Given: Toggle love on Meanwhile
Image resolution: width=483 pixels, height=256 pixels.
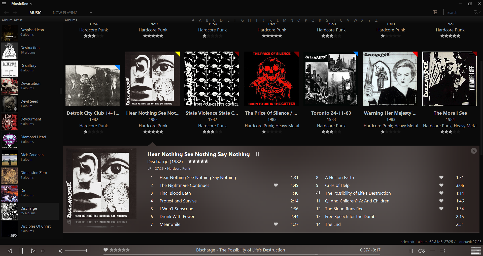Looking at the screenshot, I should tap(276, 224).
